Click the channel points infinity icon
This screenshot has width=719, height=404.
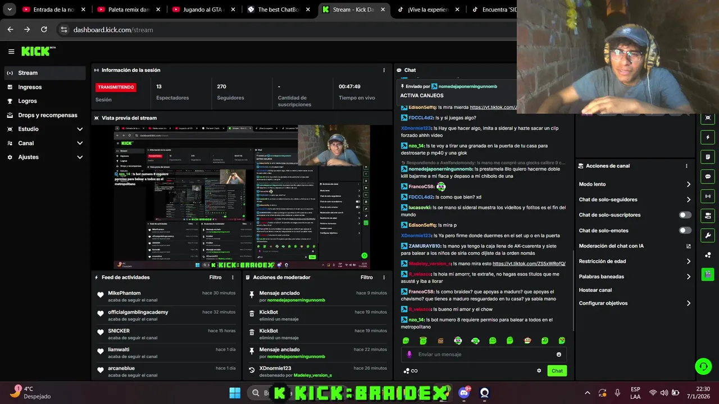[411, 371]
